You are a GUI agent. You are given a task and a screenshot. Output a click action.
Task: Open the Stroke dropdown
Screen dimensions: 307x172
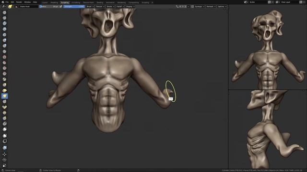pyautogui.click(x=110, y=6)
